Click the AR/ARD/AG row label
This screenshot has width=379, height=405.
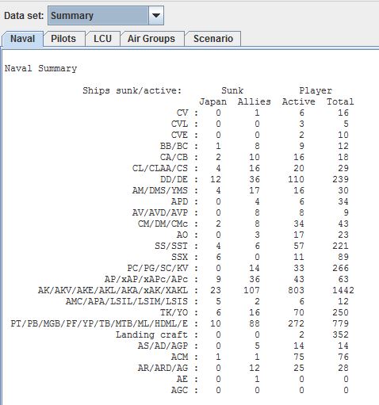click(163, 368)
